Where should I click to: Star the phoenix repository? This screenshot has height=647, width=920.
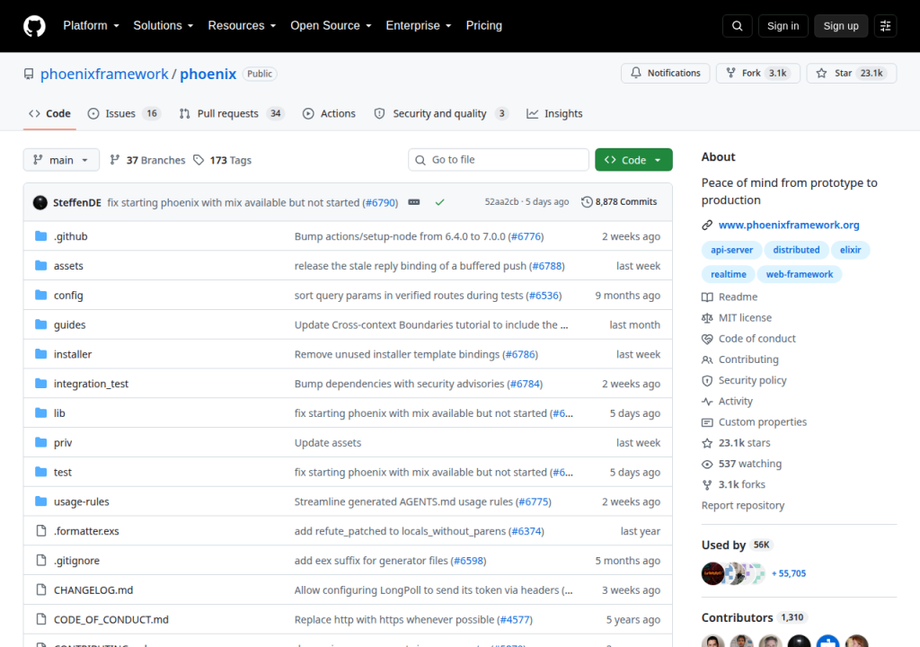852,73
